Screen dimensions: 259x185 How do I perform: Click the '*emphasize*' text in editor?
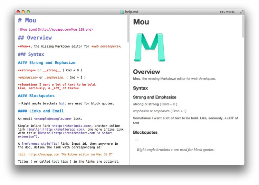coord(28,78)
